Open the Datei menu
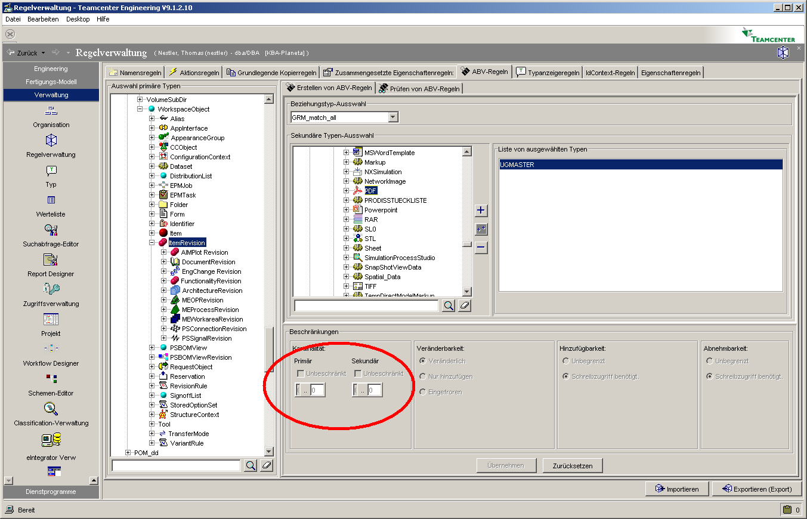Screen dimensions: 807x519 (x=13, y=19)
